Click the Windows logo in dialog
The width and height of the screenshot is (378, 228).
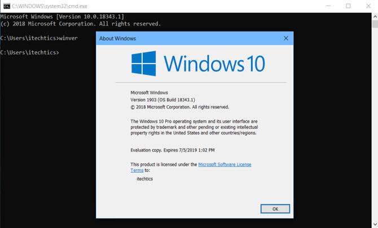(x=144, y=64)
